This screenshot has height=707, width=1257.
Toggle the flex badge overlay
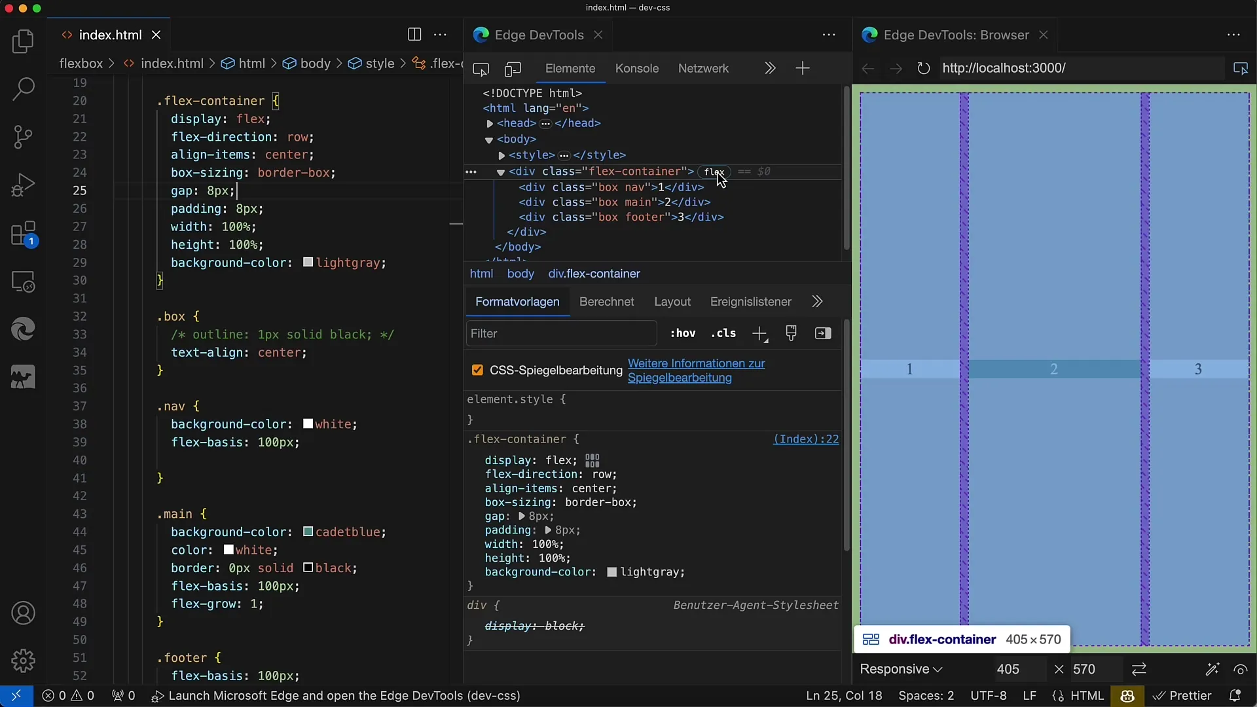click(714, 172)
